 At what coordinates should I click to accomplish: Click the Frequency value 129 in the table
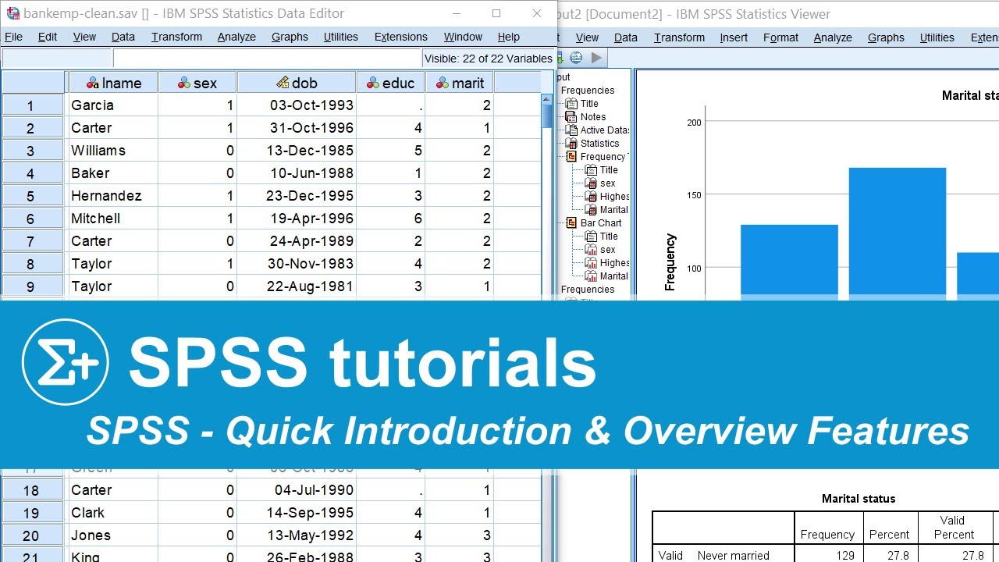tap(844, 556)
